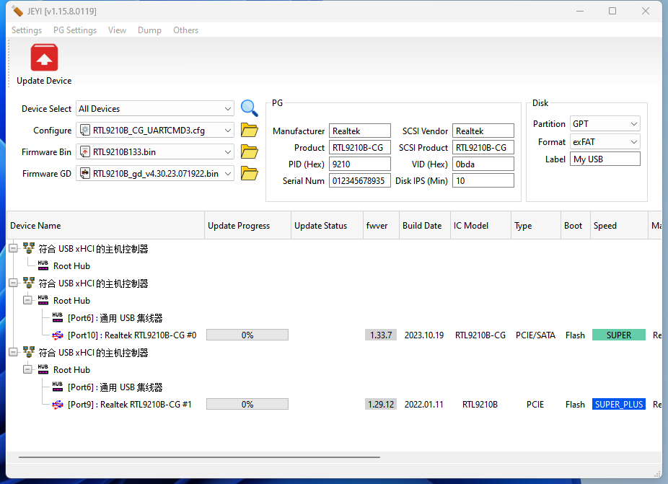Click the blue SUPER_PLUS speed badge
The image size is (668, 484).
[618, 405]
